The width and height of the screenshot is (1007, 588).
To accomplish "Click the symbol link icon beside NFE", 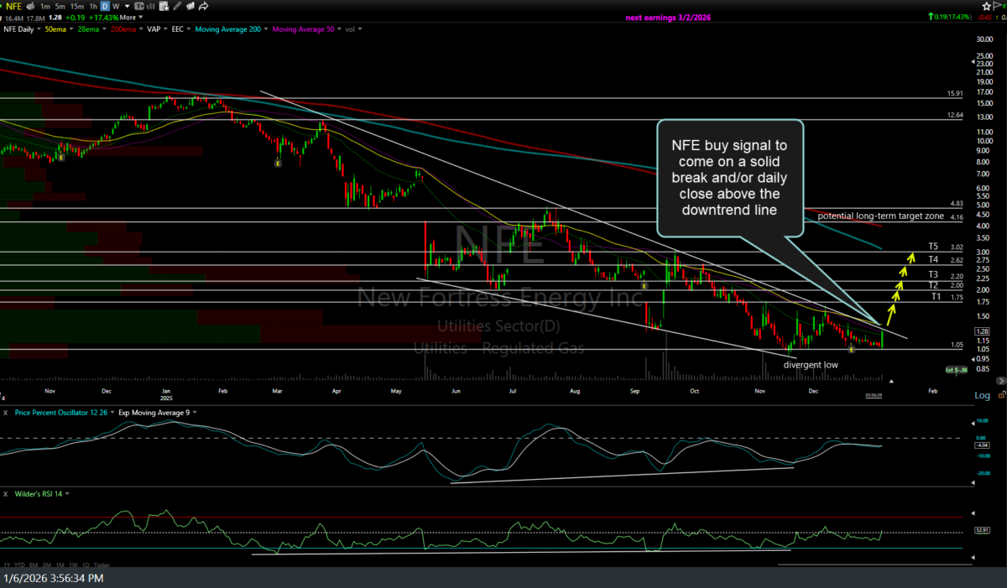I will (30, 6).
